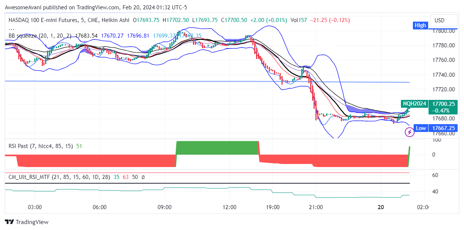The width and height of the screenshot is (464, 230).
Task: Open the USD currency selector
Action: click(x=443, y=20)
